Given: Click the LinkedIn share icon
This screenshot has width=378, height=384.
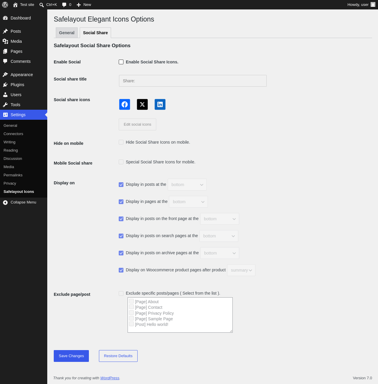Looking at the screenshot, I should (x=160, y=104).
